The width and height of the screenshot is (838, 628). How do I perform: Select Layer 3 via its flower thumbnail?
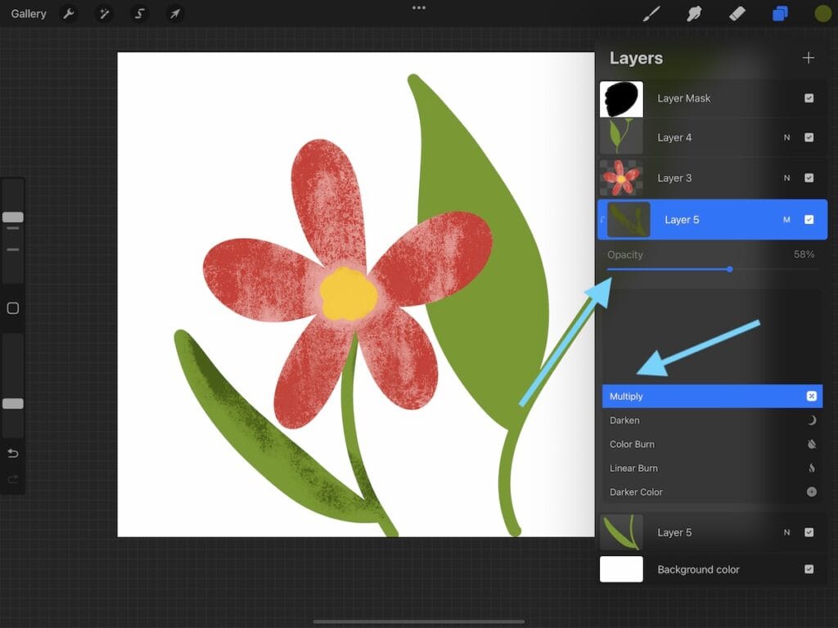tap(621, 177)
